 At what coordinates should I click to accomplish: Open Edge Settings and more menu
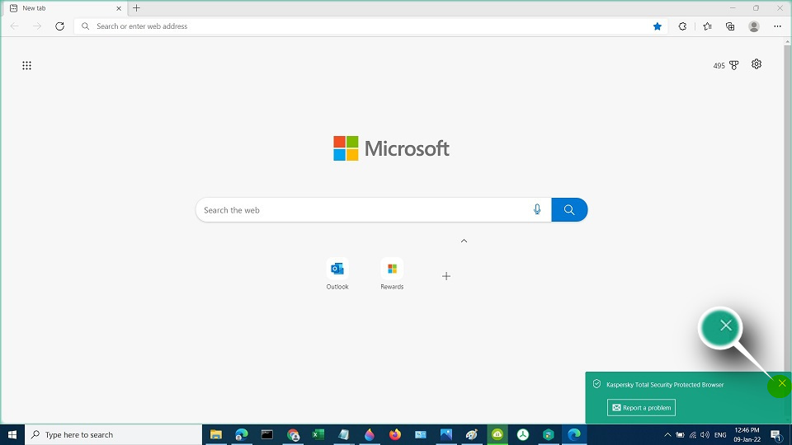pyautogui.click(x=777, y=26)
